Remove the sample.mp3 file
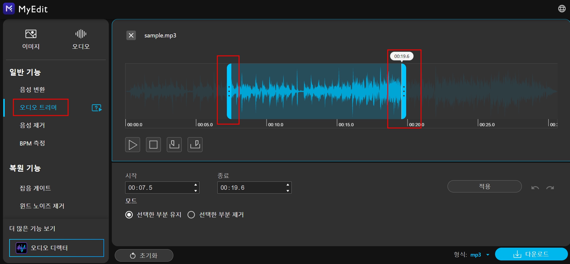The image size is (570, 264). tap(131, 35)
